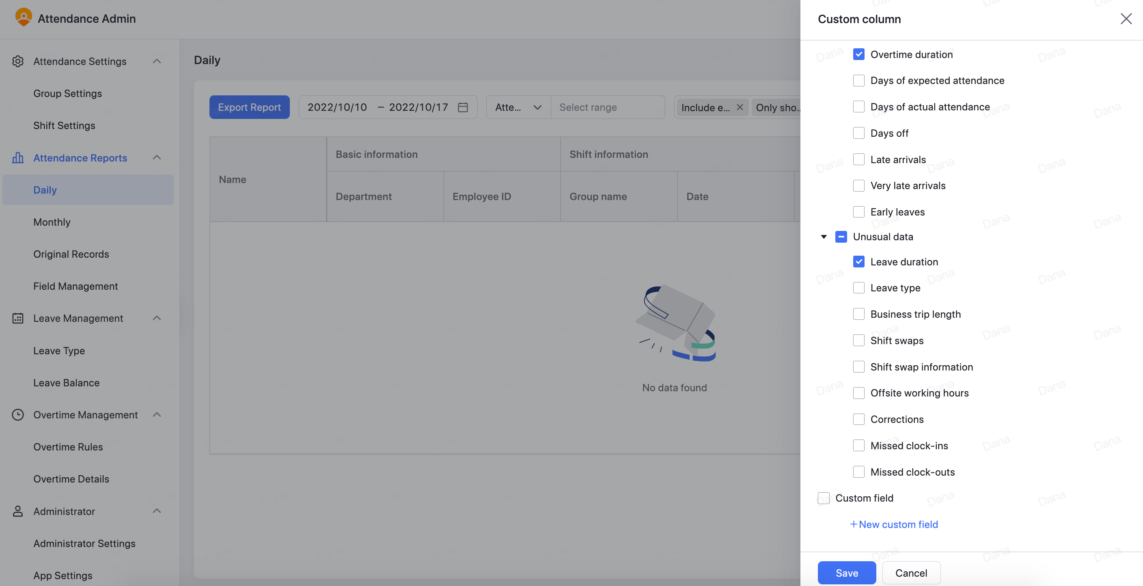Open the Attendance status dropdown
This screenshot has width=1143, height=586.
(518, 107)
